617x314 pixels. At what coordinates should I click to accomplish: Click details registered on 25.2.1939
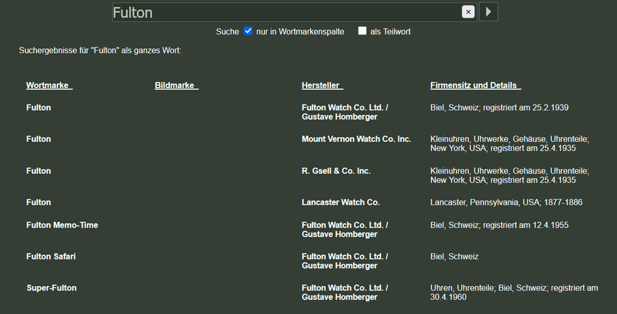coord(499,108)
